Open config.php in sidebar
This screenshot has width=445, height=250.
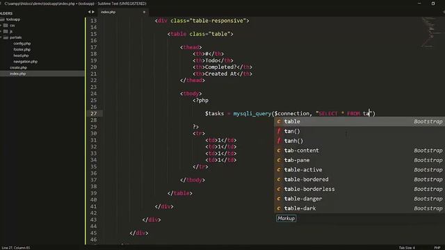coord(22,44)
